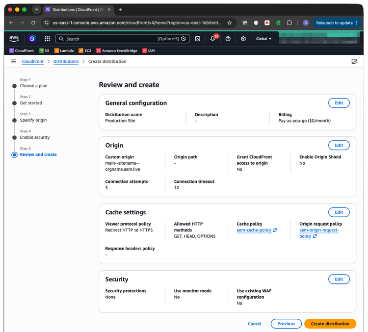
Task: Click the AWS logo home icon
Action: (x=14, y=38)
